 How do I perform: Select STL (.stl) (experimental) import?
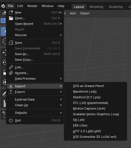[x=96, y=103]
